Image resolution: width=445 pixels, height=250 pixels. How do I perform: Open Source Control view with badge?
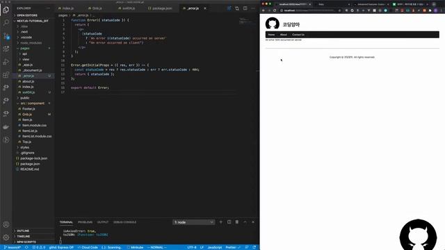6,36
